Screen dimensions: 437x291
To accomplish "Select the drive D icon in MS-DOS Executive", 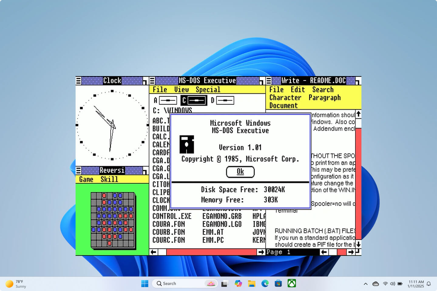I will (x=225, y=100).
